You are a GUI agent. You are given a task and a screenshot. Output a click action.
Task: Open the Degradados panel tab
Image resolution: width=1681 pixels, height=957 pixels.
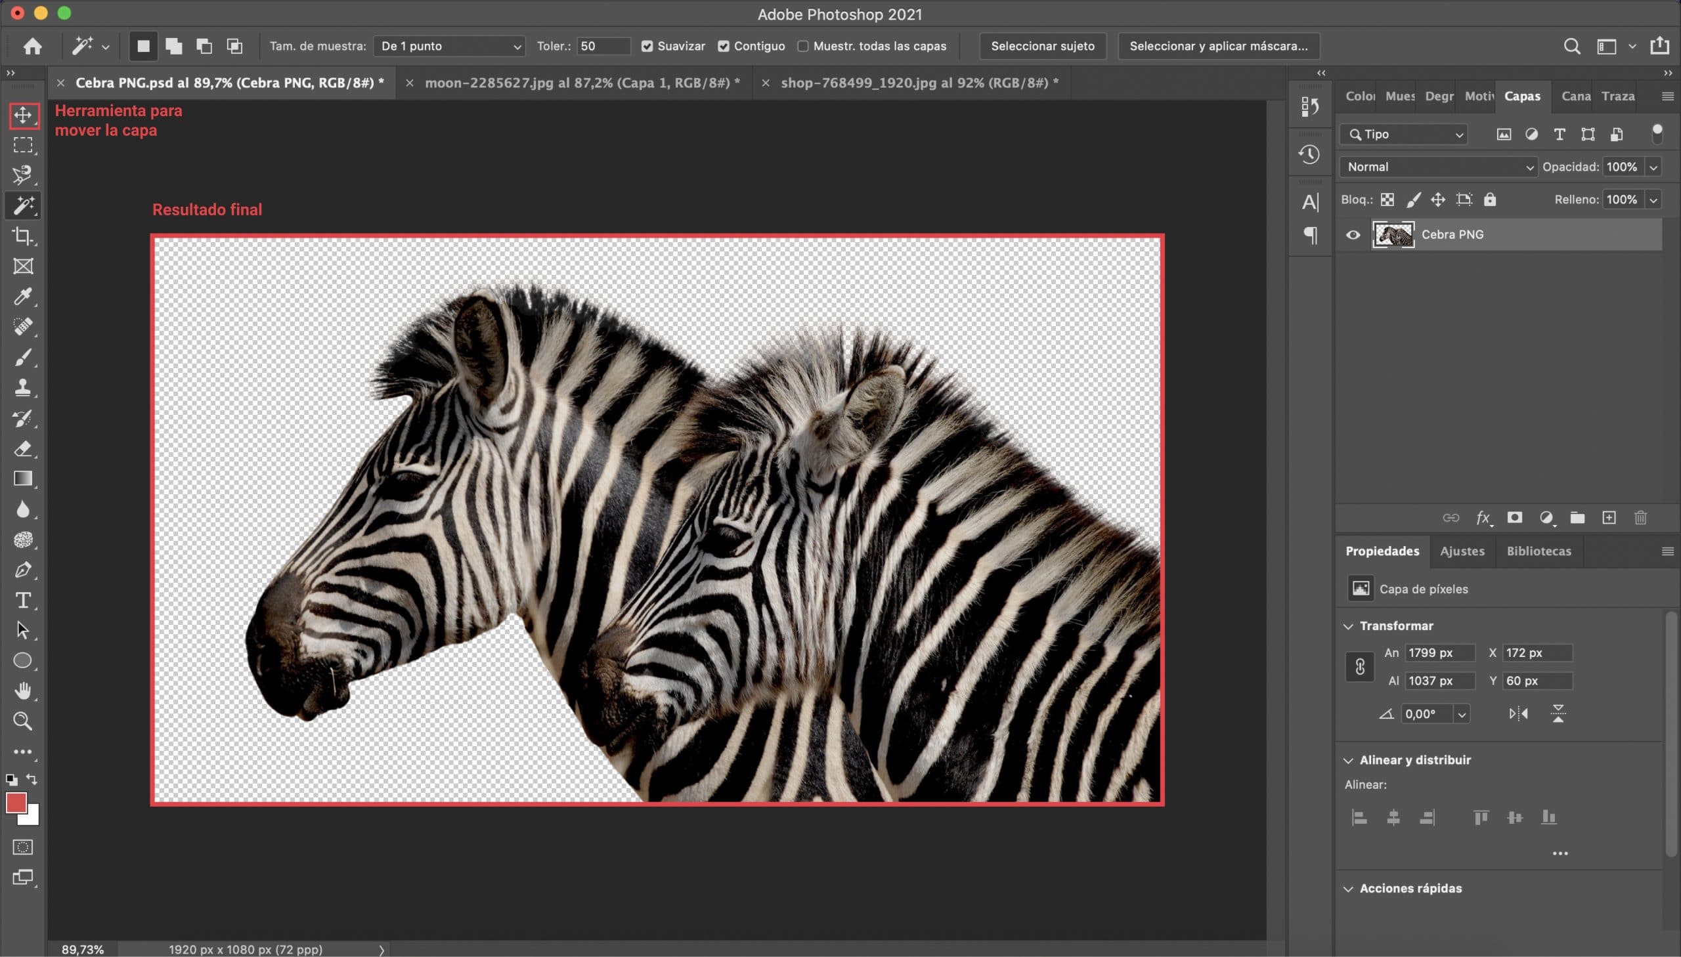point(1439,96)
